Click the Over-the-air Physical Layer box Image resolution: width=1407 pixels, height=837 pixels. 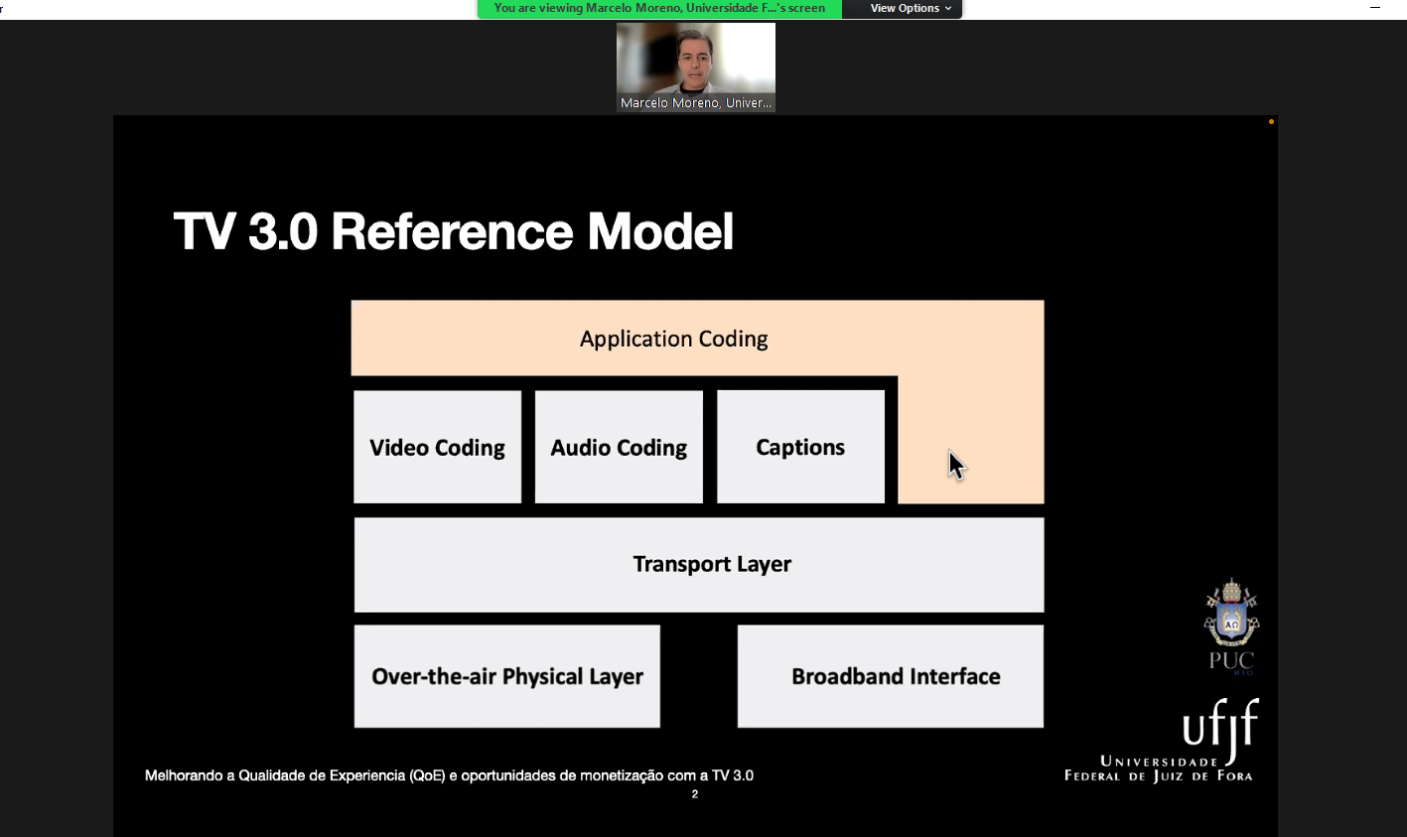pos(506,676)
